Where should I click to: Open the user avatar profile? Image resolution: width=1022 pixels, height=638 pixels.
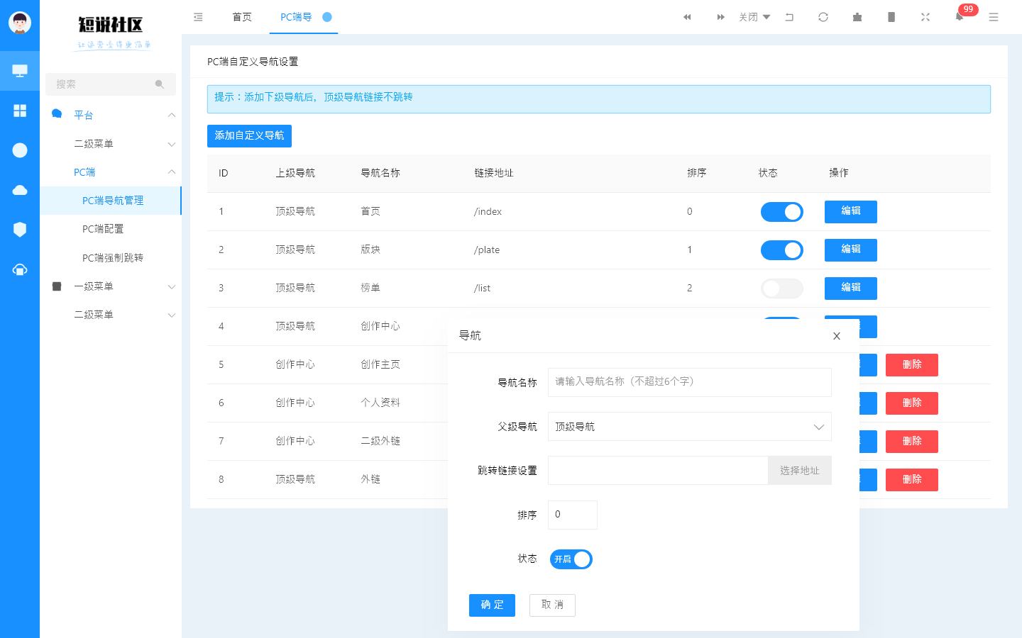[x=20, y=23]
